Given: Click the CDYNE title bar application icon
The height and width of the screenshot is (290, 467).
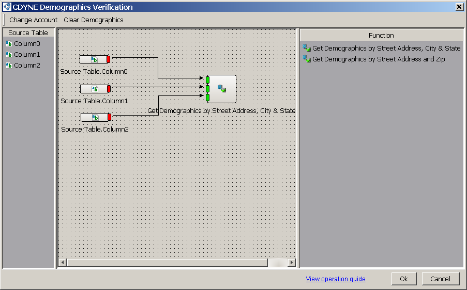Looking at the screenshot, I should (x=7, y=7).
